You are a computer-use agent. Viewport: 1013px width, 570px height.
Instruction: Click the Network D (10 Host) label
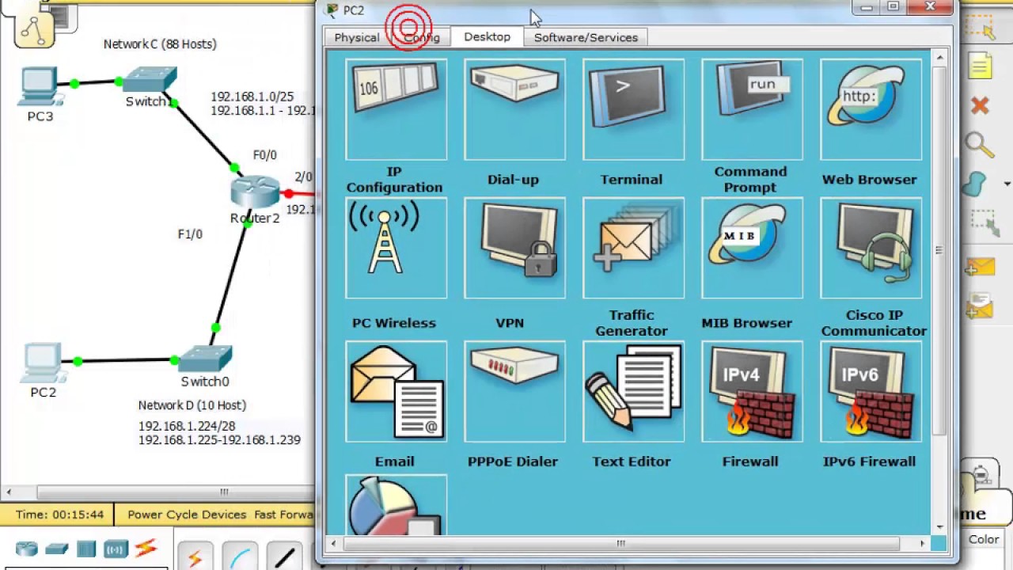coord(192,405)
